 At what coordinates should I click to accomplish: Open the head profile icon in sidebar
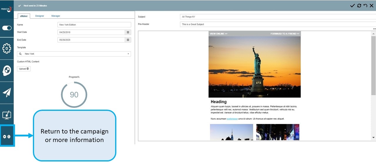7,71
